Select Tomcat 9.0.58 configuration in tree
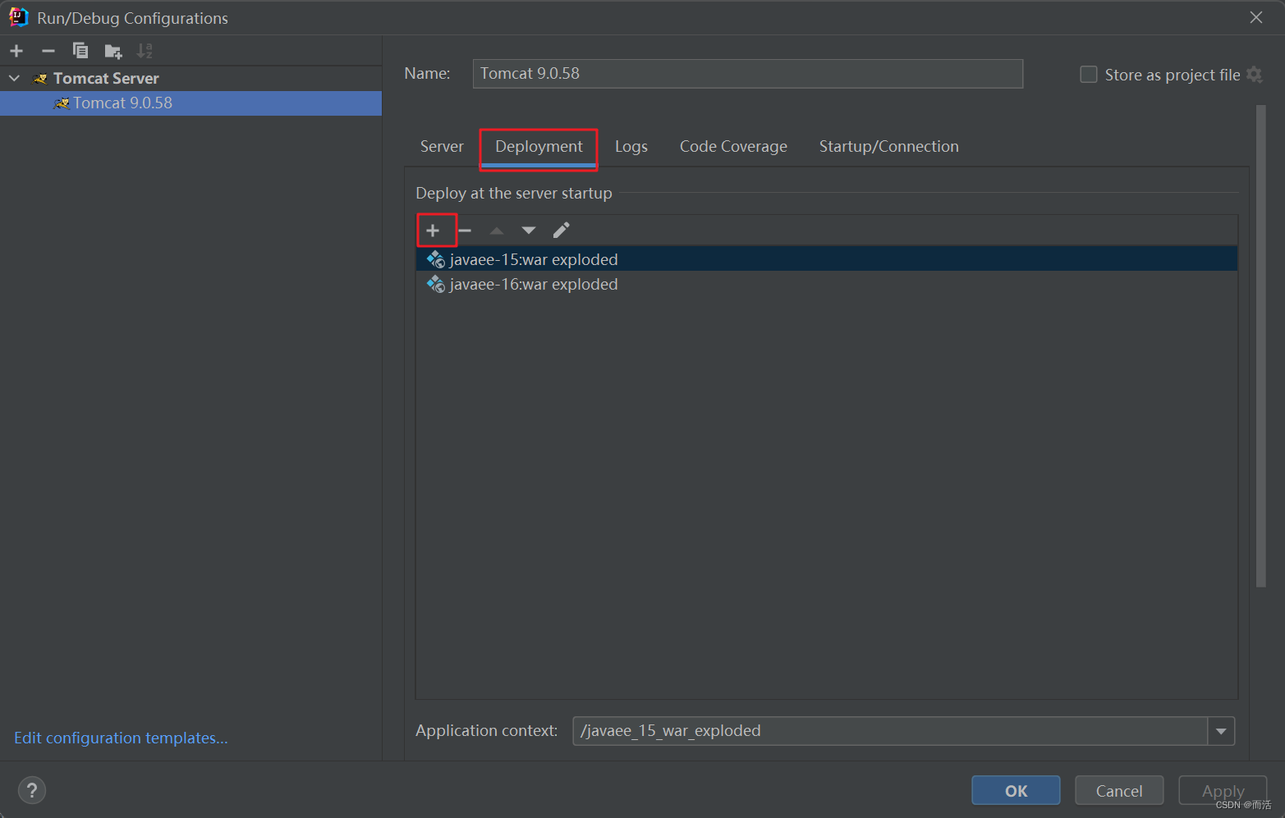This screenshot has width=1285, height=818. [190, 103]
